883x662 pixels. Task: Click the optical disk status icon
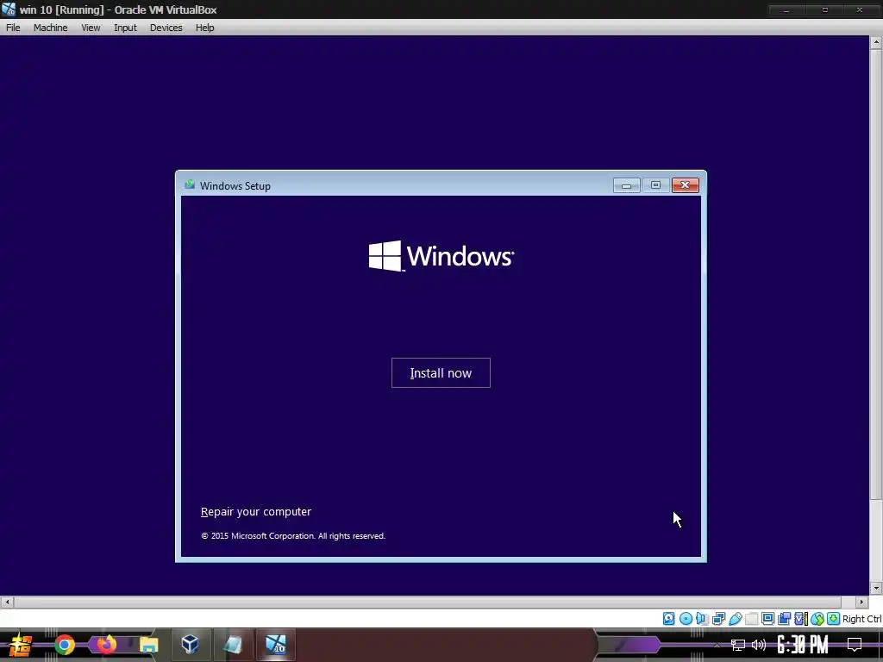(686, 619)
